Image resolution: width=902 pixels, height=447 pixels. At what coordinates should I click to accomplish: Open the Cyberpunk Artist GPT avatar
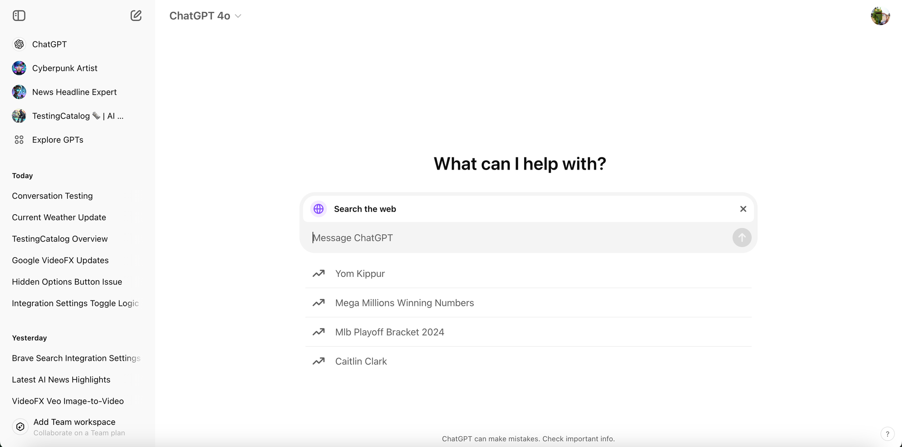pos(19,68)
